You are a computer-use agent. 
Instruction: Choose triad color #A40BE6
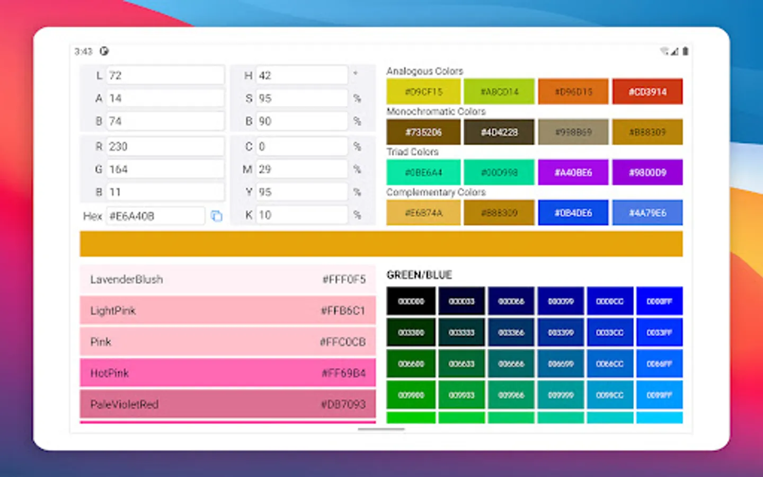pos(573,172)
